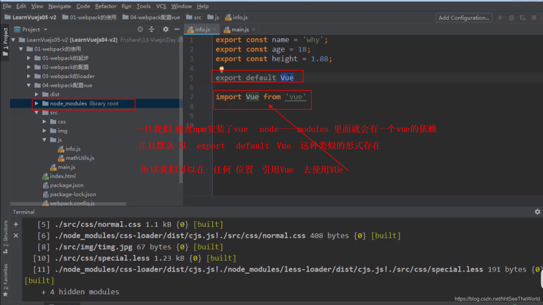Collapse the js folder
543x305 pixels.
pyautogui.click(x=44, y=140)
